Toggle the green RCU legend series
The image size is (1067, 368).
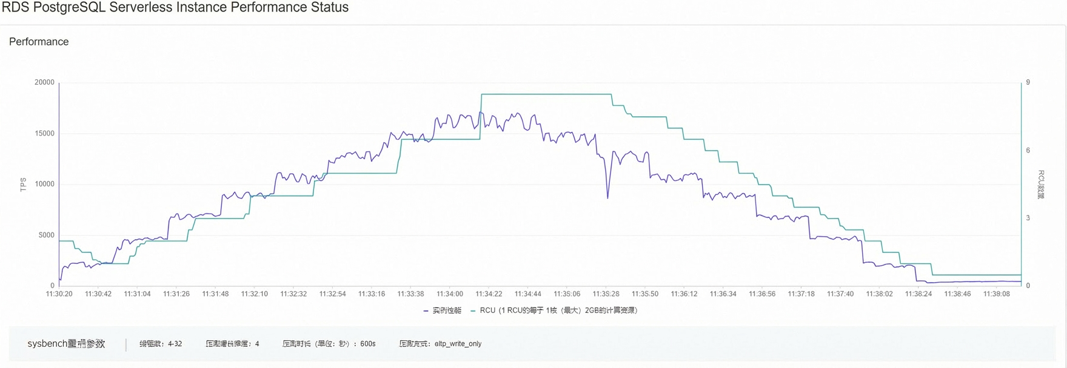coord(554,310)
